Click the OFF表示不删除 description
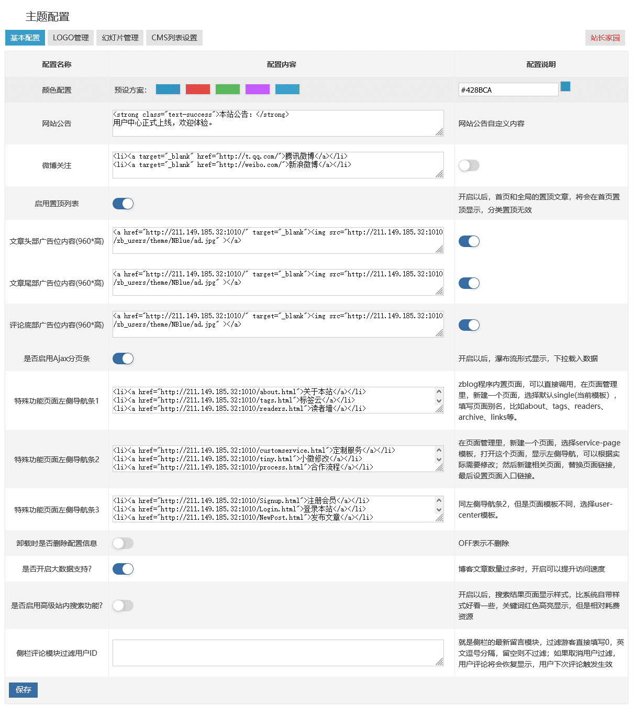The height and width of the screenshot is (716, 633). coord(484,543)
